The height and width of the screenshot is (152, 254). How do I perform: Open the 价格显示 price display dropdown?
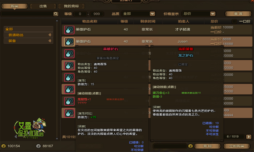(x=199, y=14)
